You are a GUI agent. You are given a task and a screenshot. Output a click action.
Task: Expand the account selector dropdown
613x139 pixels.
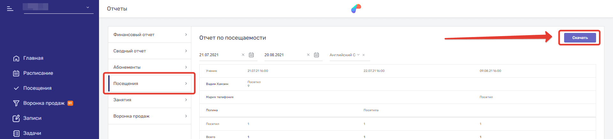click(88, 7)
